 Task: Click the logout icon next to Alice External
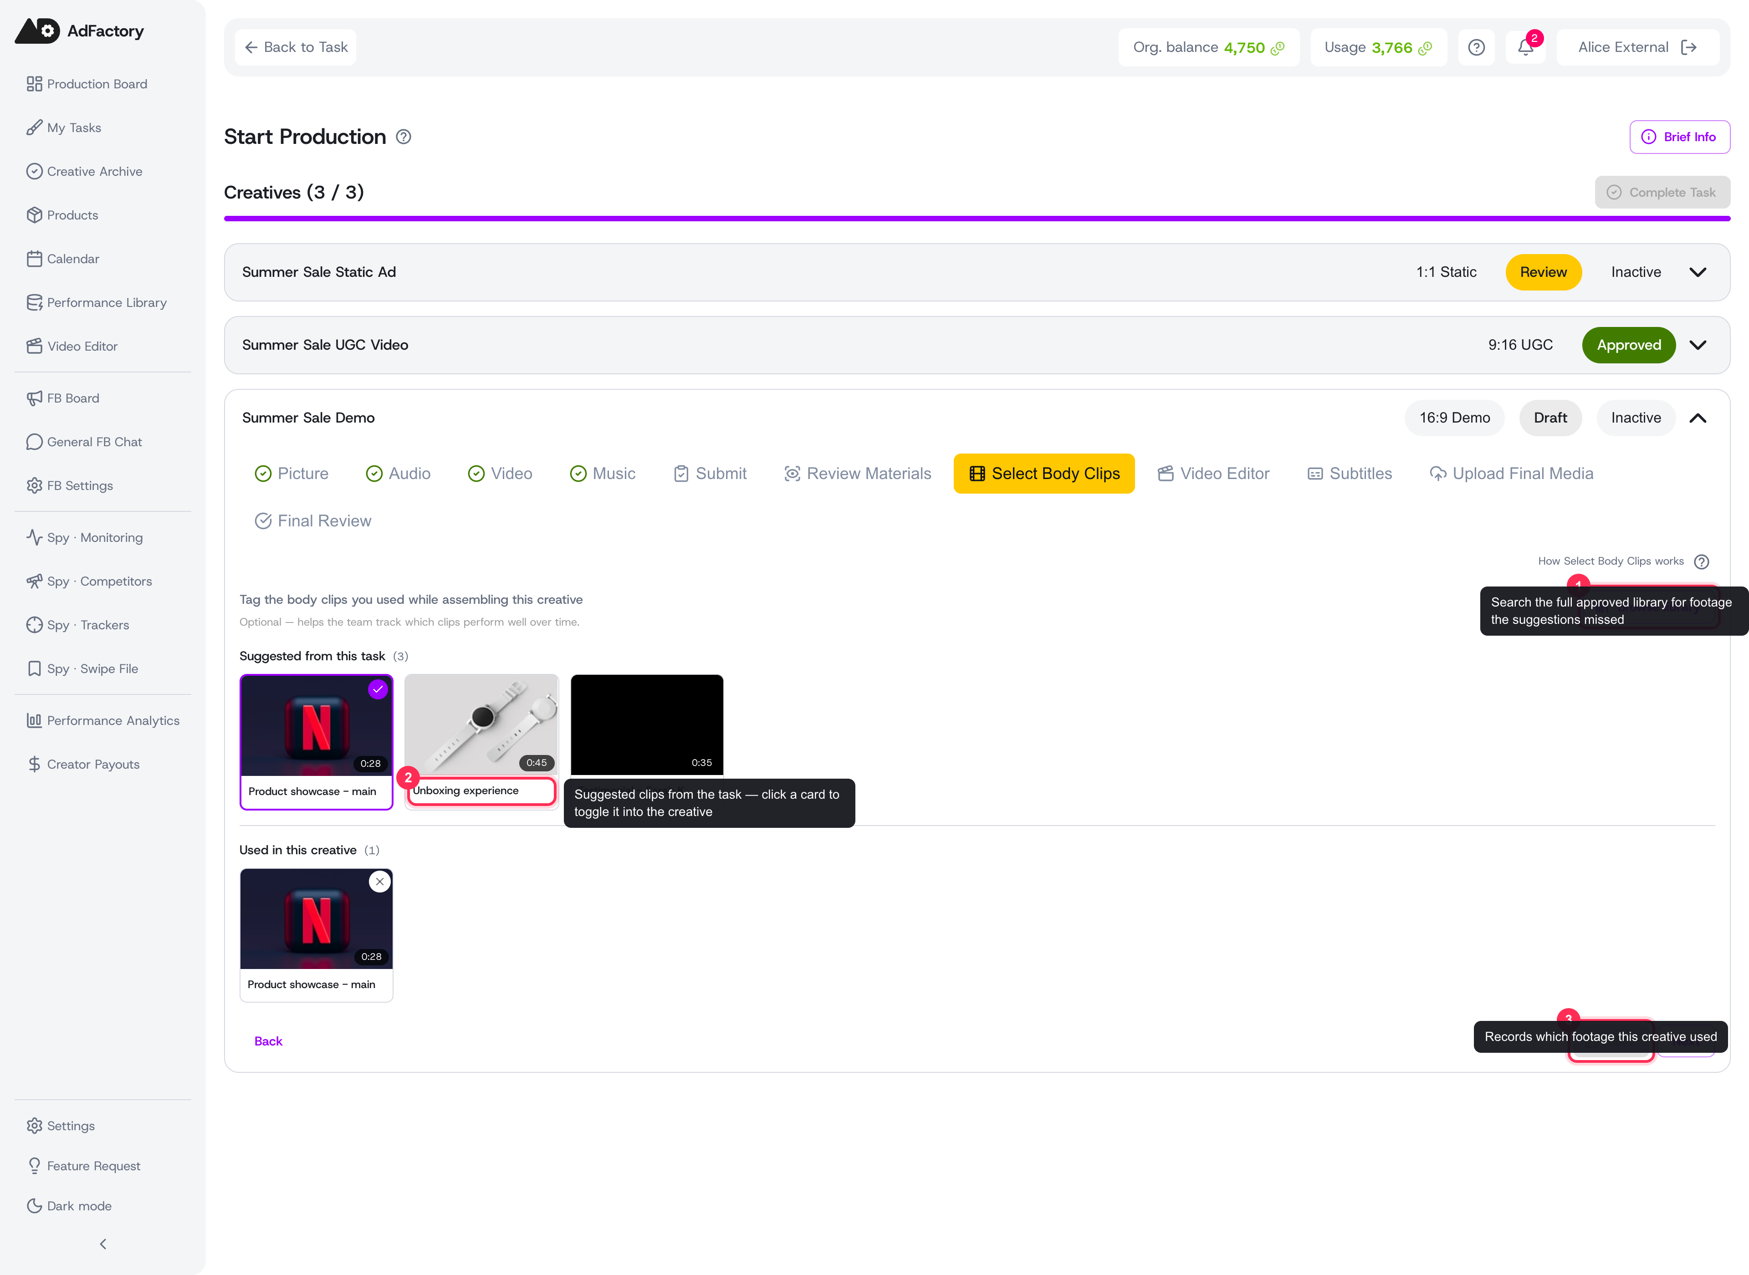click(x=1689, y=47)
